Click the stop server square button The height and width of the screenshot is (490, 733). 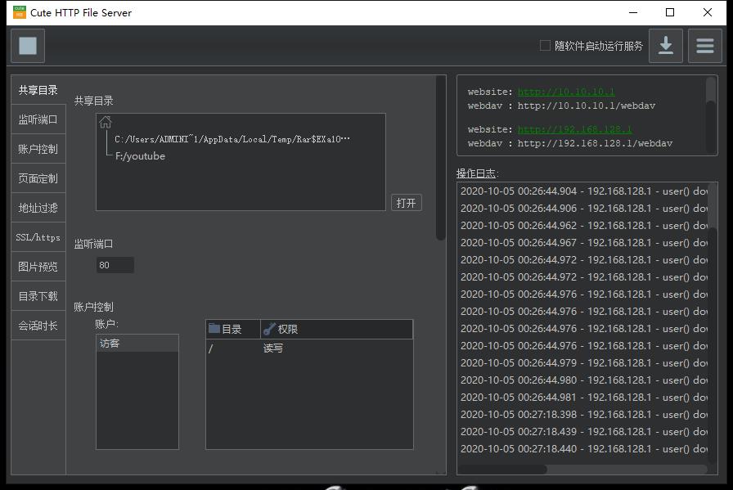28,46
